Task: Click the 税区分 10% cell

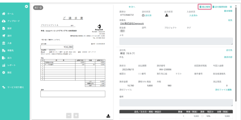Action: click(x=209, y=116)
